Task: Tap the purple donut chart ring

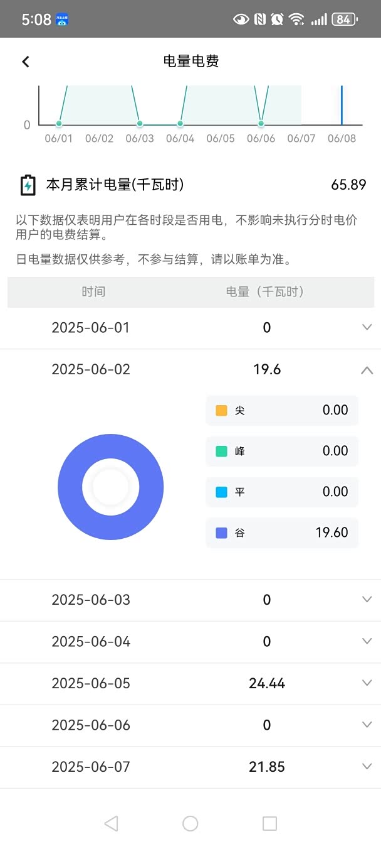Action: (70, 487)
